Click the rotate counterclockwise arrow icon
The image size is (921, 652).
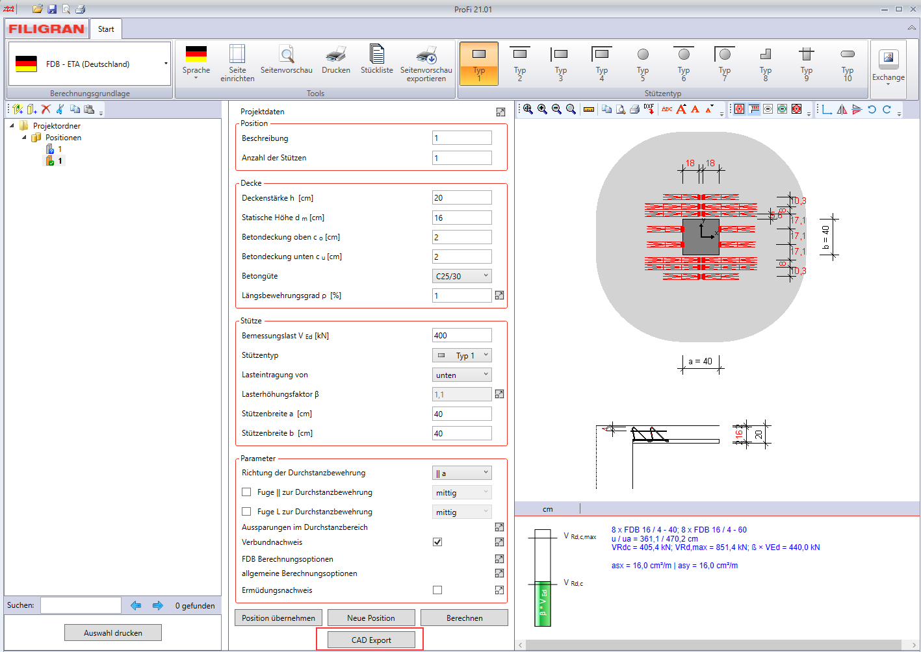click(872, 109)
